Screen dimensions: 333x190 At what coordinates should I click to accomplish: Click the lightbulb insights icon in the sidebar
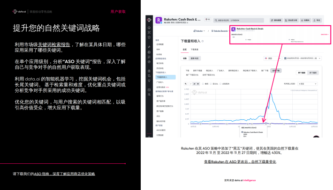(x=149, y=80)
